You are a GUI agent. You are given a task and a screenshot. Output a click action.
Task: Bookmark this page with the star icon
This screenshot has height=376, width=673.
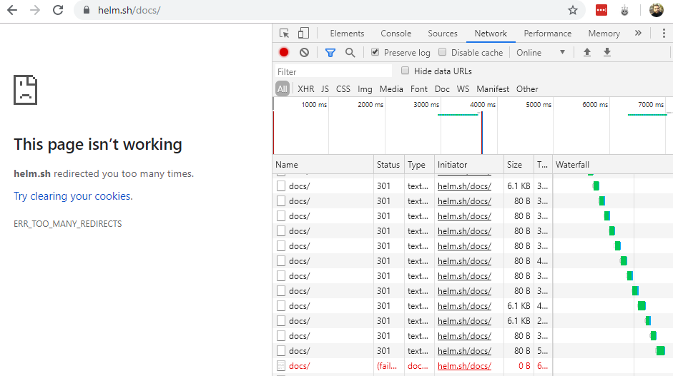coord(573,10)
